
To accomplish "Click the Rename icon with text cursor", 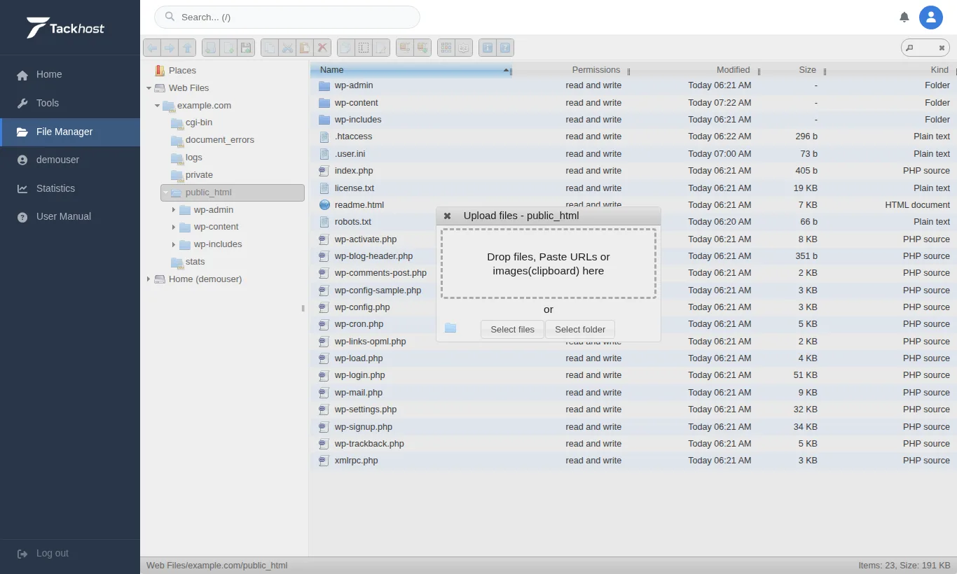I will click(x=363, y=48).
